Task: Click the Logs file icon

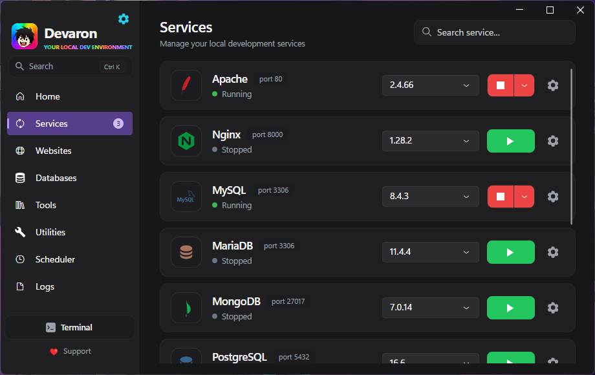Action: (x=20, y=286)
